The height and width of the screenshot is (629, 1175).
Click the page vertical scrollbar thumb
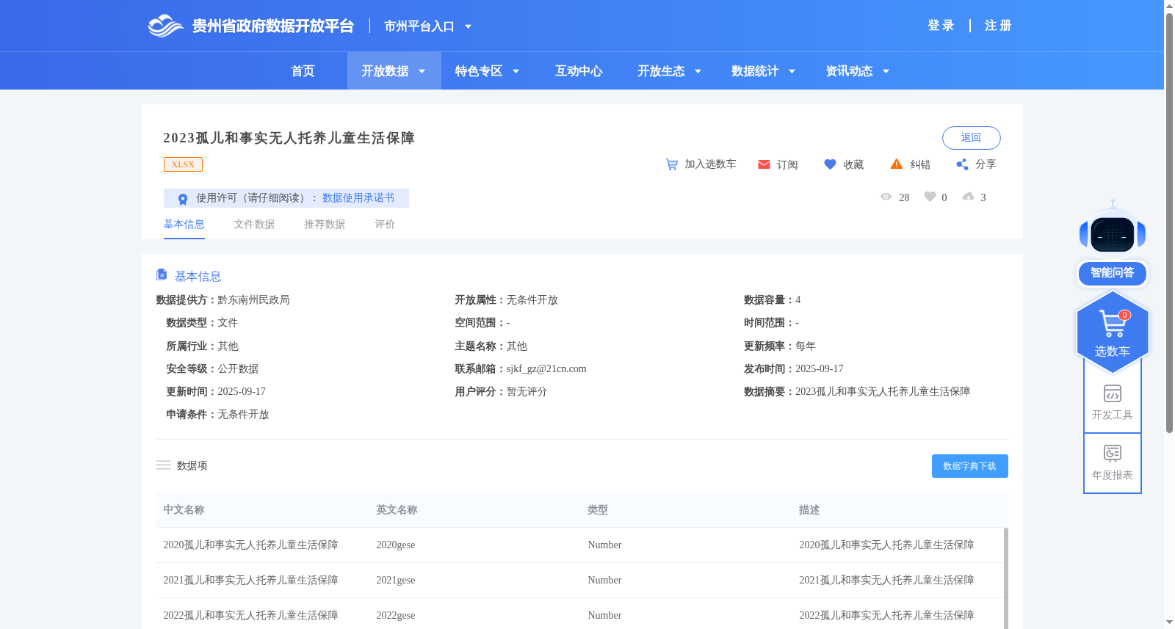(1169, 222)
